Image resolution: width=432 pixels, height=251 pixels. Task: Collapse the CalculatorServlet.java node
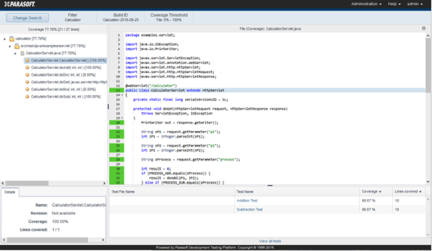(x=15, y=53)
